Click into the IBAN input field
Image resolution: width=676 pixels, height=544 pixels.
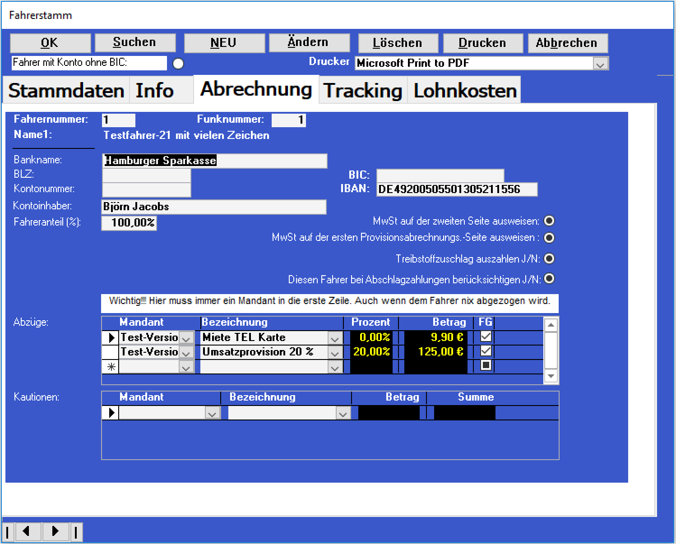click(456, 189)
